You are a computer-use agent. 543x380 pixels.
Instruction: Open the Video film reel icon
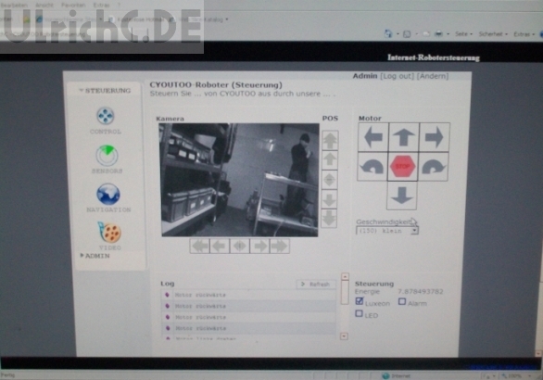pos(109,232)
